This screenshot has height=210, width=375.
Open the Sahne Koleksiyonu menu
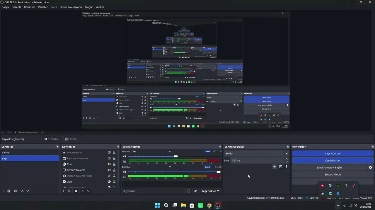point(71,7)
